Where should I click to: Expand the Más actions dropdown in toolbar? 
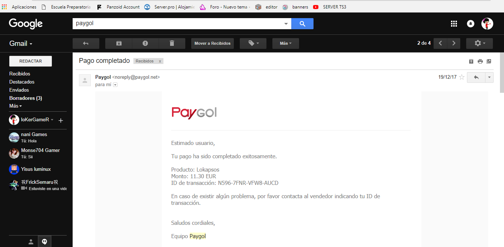tap(285, 43)
